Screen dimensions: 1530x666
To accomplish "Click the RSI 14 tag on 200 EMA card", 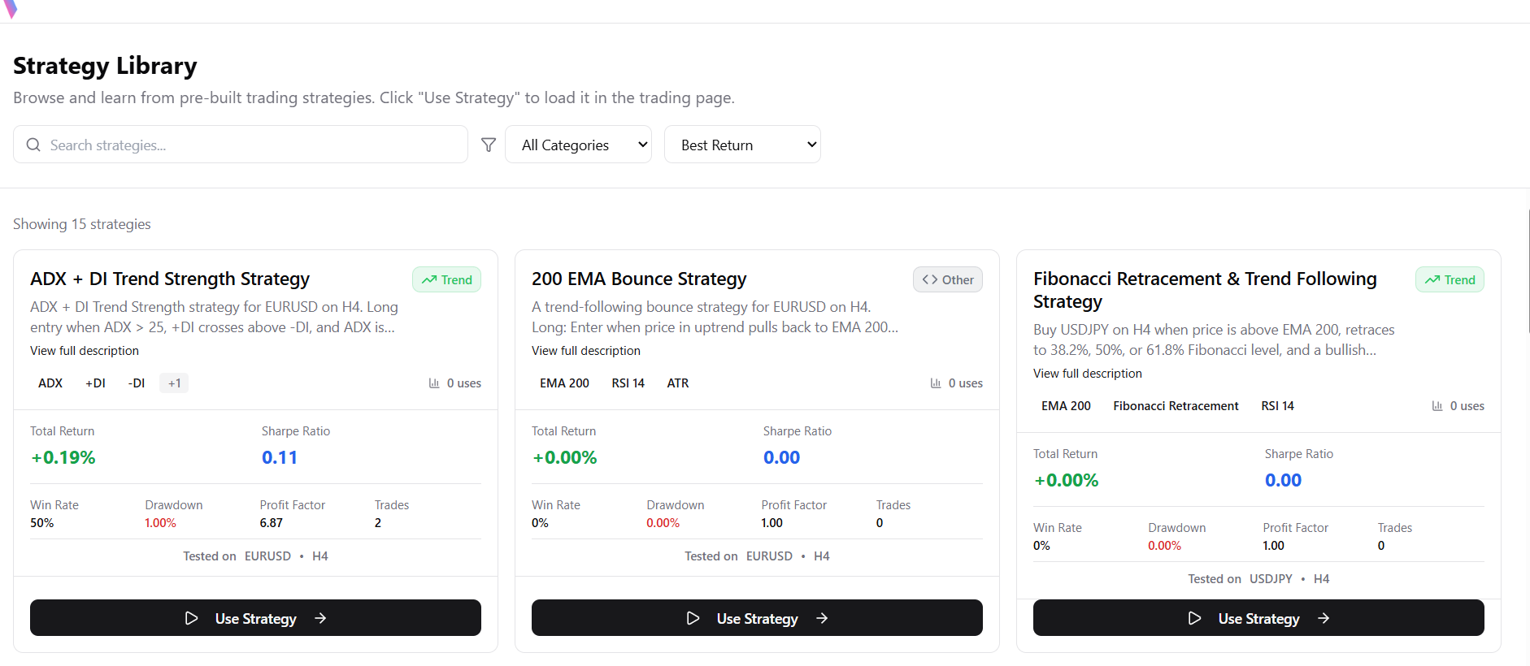I will 628,383.
